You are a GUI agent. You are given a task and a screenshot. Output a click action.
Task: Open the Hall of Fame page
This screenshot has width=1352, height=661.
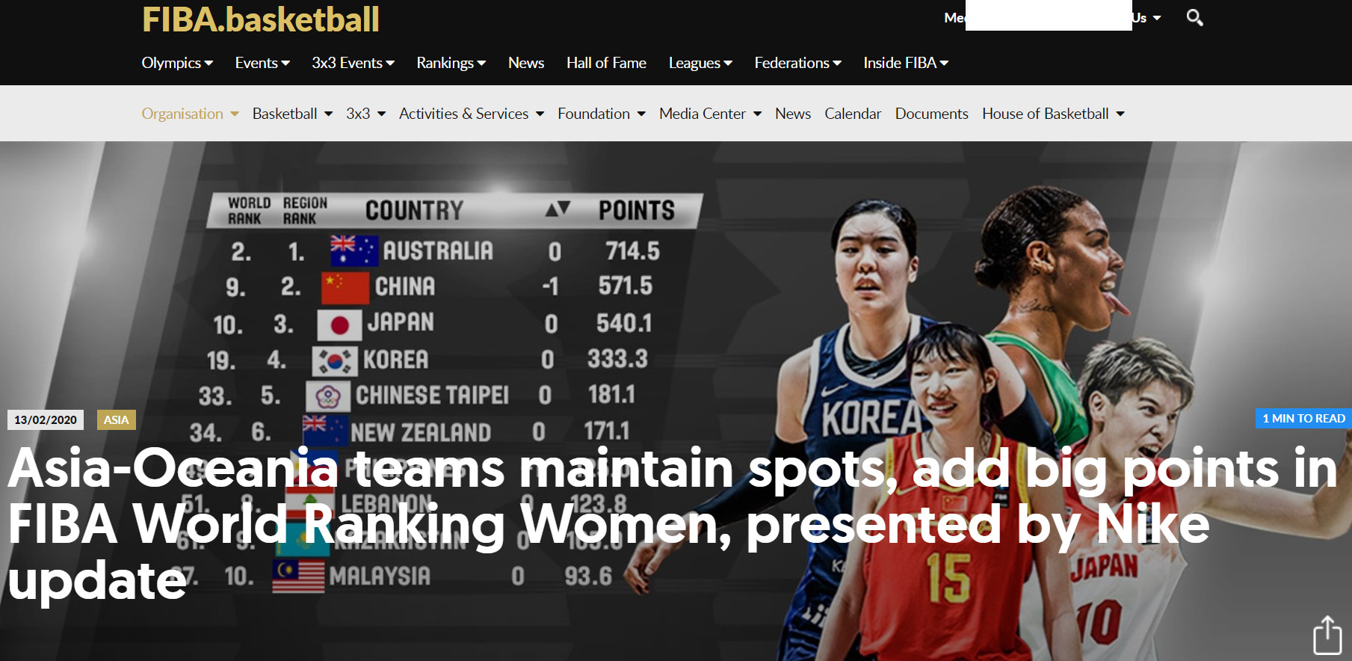point(606,63)
